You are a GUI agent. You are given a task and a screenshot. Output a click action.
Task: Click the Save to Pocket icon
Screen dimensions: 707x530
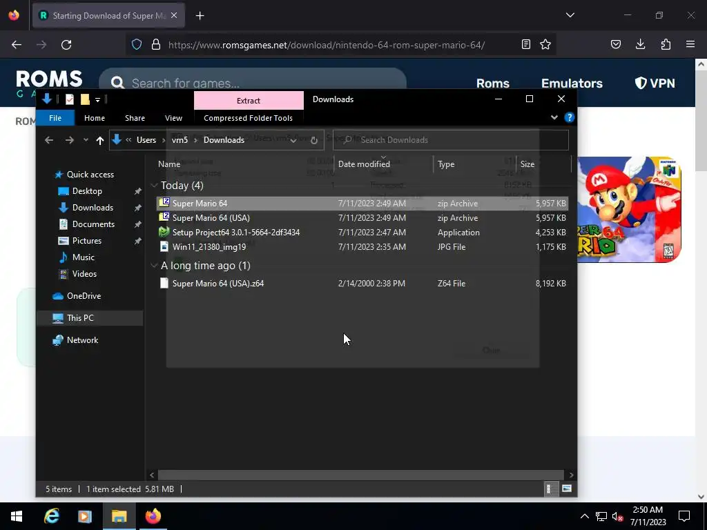[616, 44]
